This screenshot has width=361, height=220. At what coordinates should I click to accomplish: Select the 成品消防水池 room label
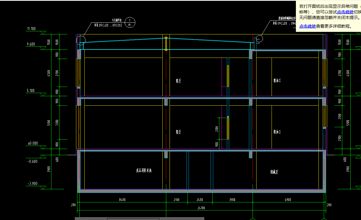[144, 170]
